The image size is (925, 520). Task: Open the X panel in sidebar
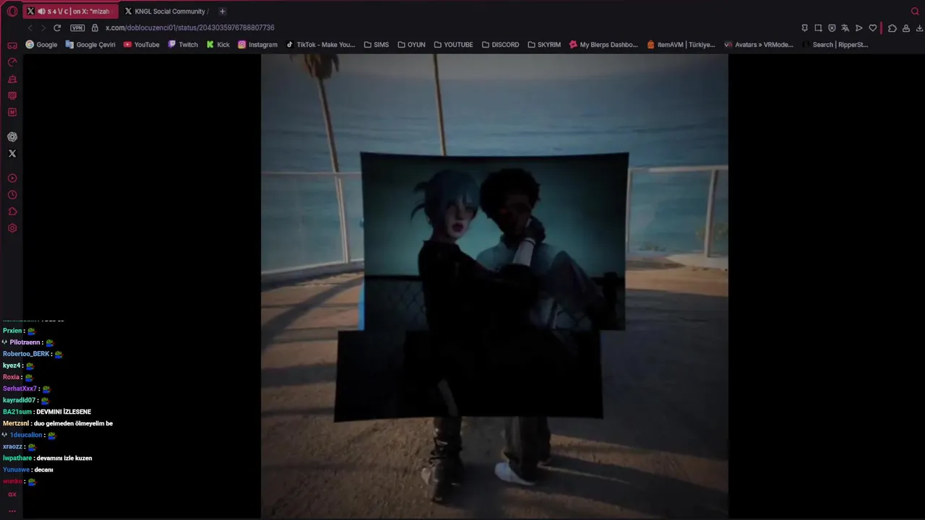[12, 153]
